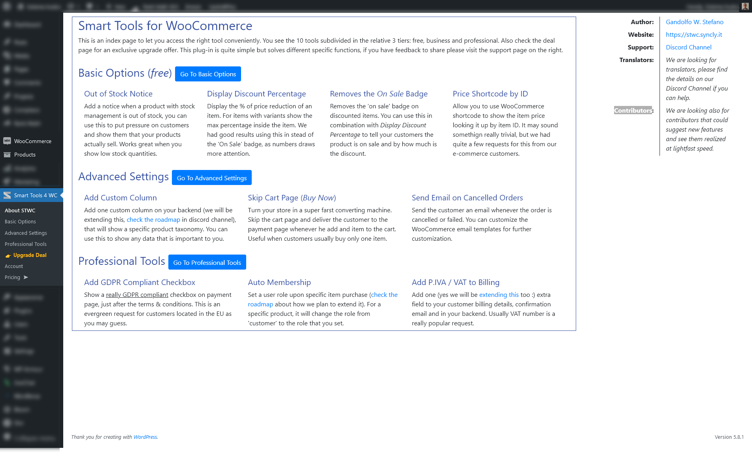Screen dimensions: 752x453
Task: Open About STWC submenu page
Action: pyautogui.click(x=20, y=211)
